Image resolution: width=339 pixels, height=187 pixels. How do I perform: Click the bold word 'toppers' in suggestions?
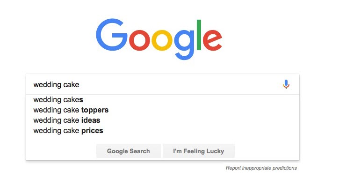point(95,110)
